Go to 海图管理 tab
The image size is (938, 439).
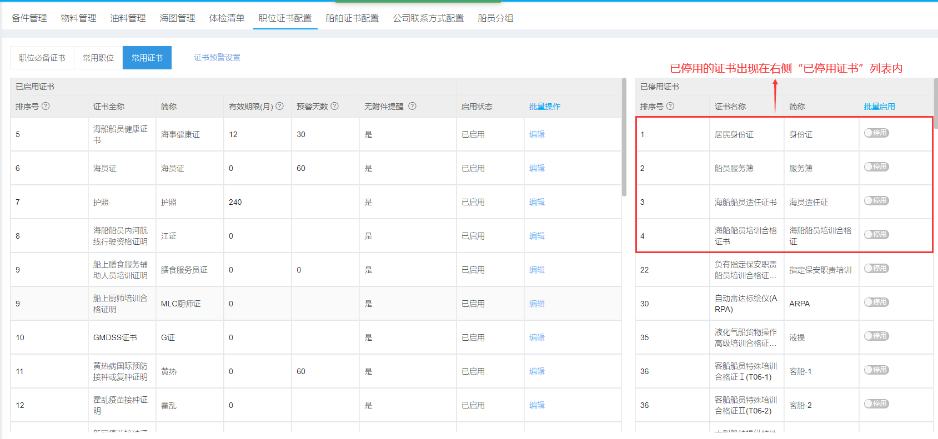click(x=177, y=18)
